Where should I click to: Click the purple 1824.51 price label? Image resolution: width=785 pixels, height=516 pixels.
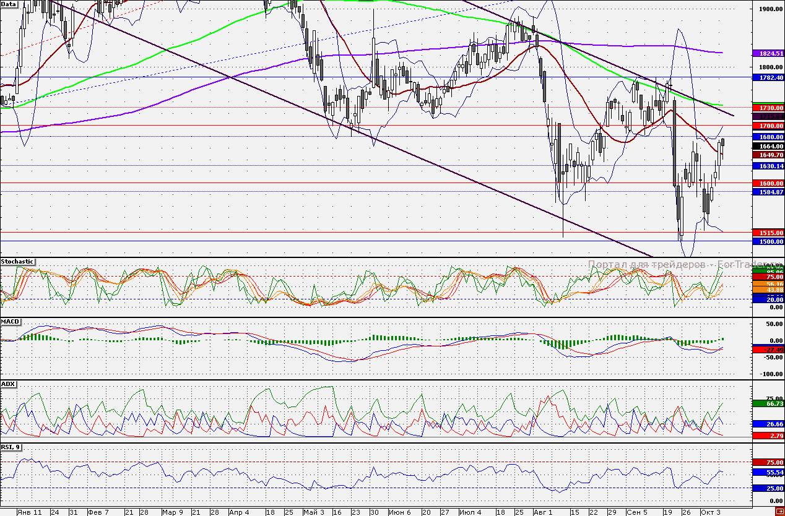[x=768, y=53]
